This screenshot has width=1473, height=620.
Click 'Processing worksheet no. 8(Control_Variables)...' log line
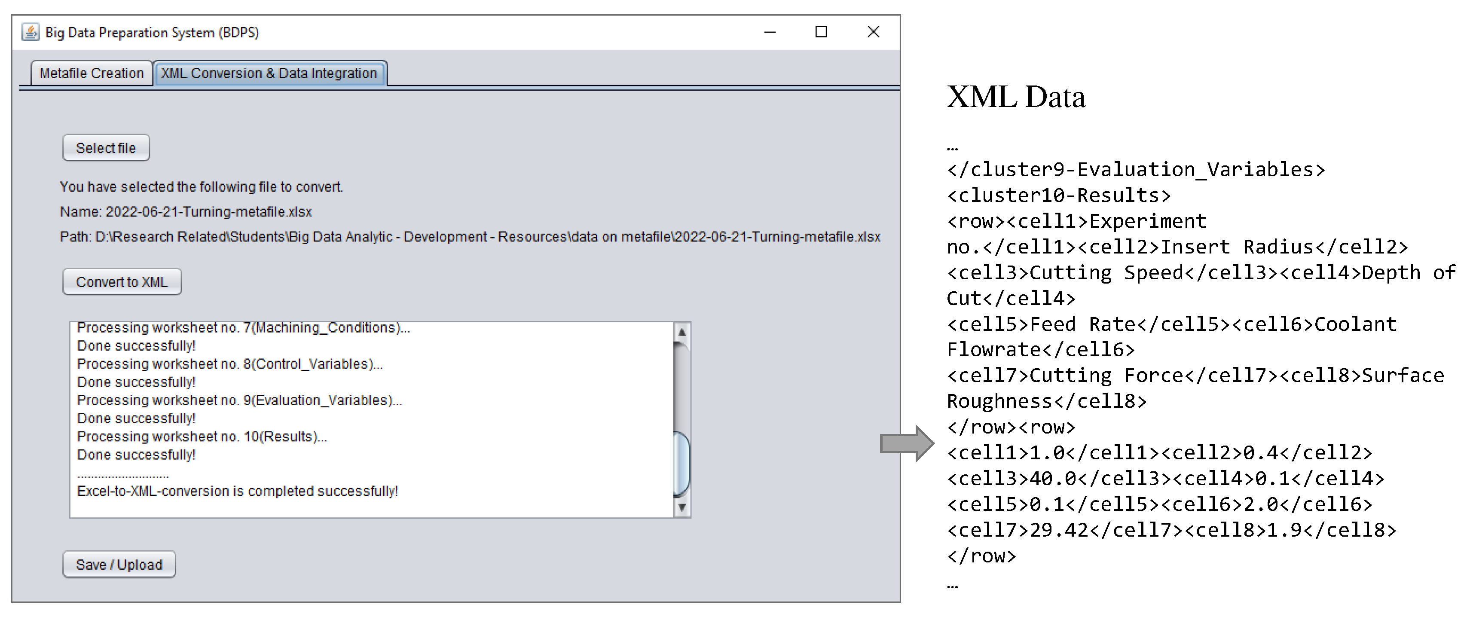click(230, 364)
